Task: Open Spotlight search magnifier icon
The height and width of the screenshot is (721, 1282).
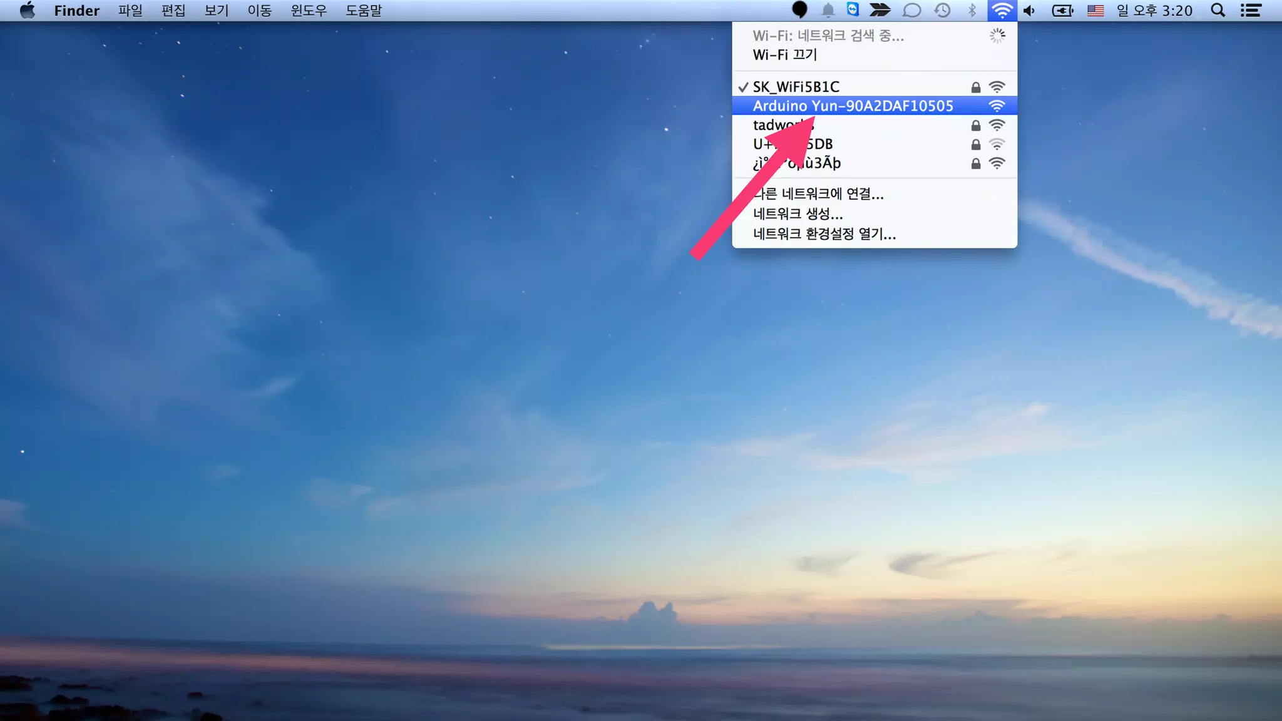Action: click(1218, 11)
